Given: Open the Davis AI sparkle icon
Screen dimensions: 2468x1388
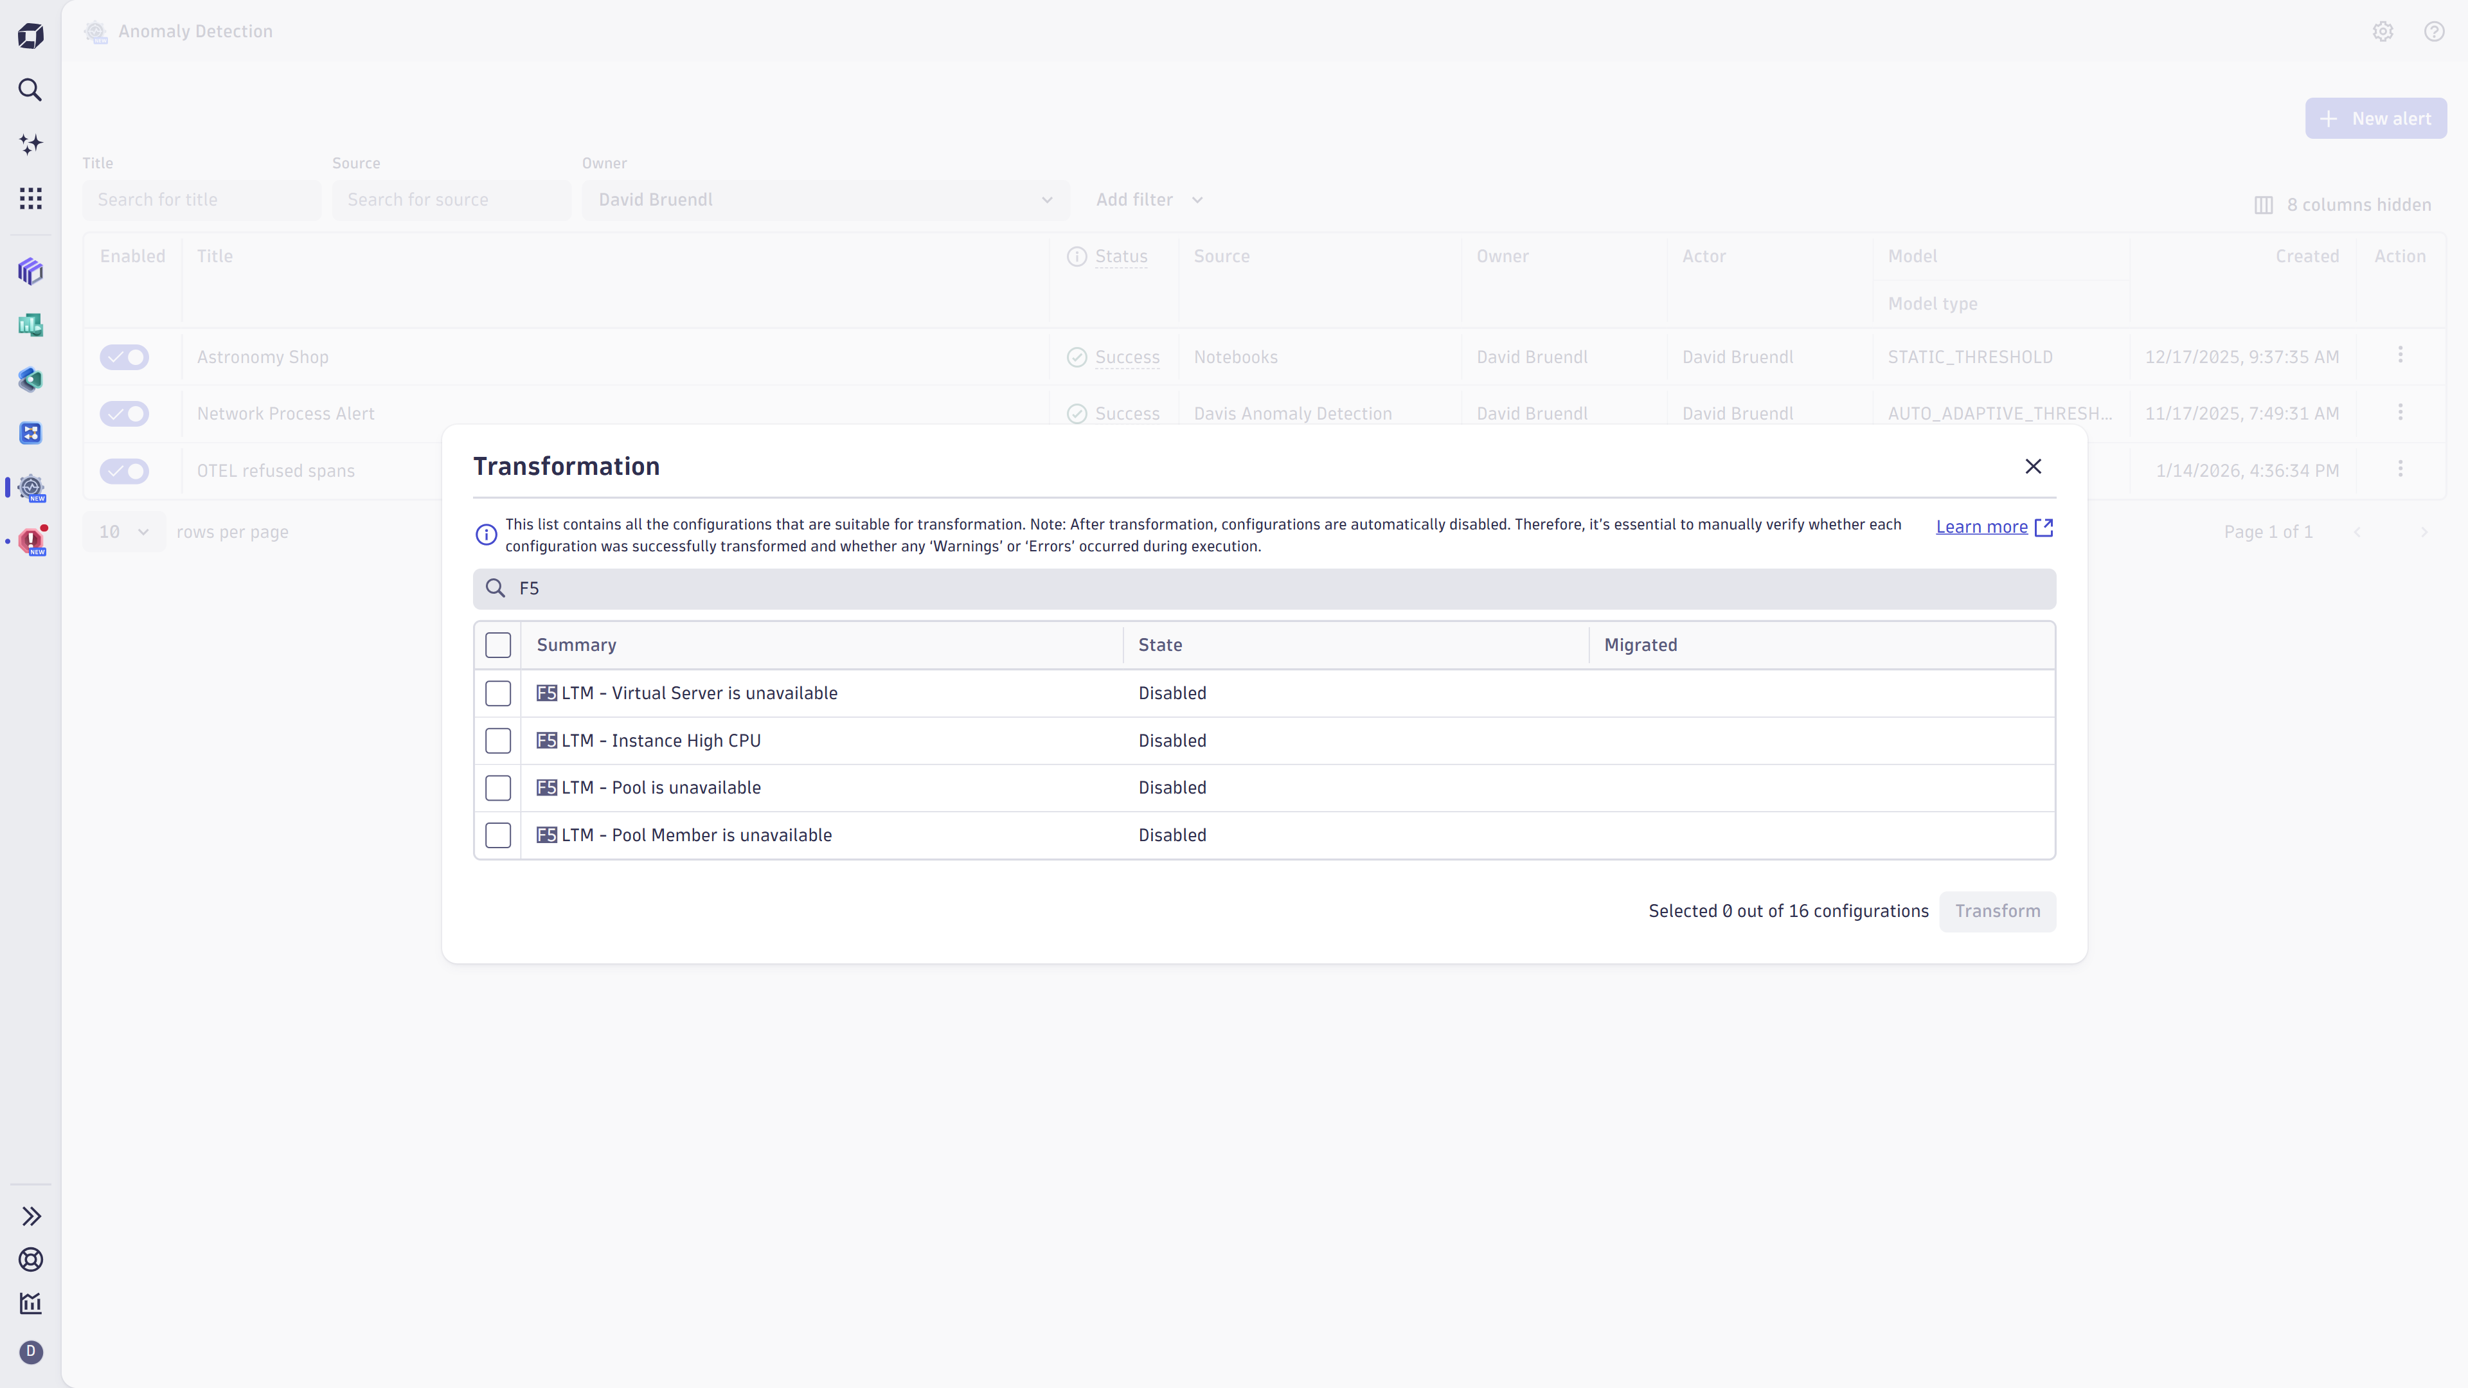Looking at the screenshot, I should pos(31,144).
